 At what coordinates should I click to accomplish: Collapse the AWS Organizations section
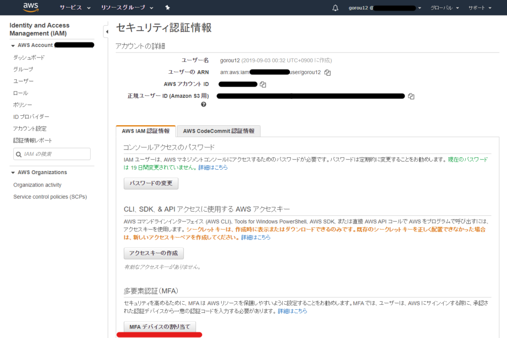click(13, 173)
